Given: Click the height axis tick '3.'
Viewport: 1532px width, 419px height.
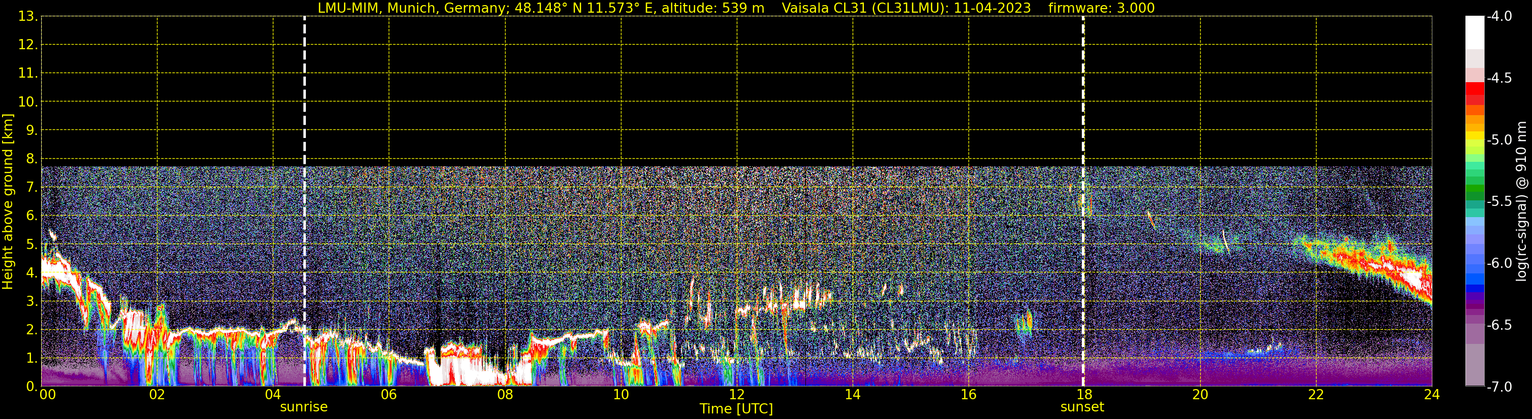Looking at the screenshot, I should [x=32, y=301].
